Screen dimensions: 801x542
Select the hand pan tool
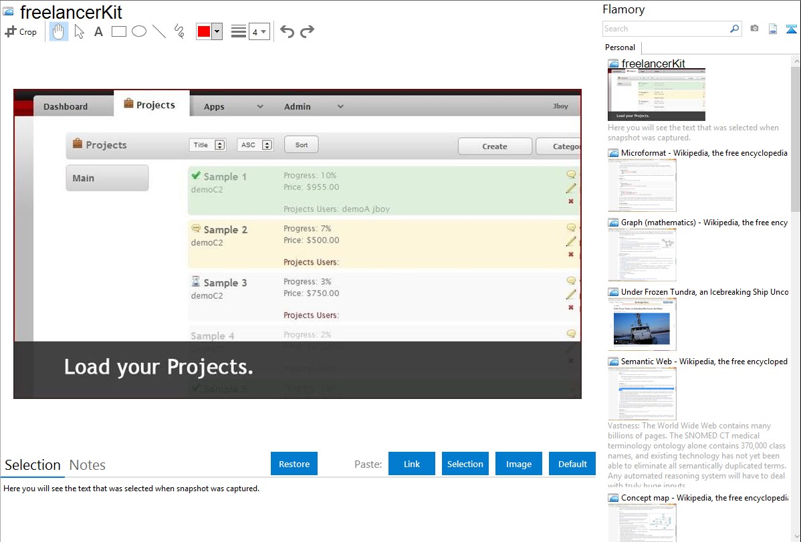pyautogui.click(x=58, y=31)
